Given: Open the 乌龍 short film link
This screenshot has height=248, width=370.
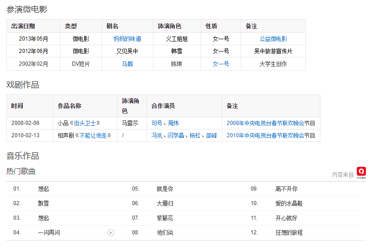Looking at the screenshot, I should pos(127,64).
